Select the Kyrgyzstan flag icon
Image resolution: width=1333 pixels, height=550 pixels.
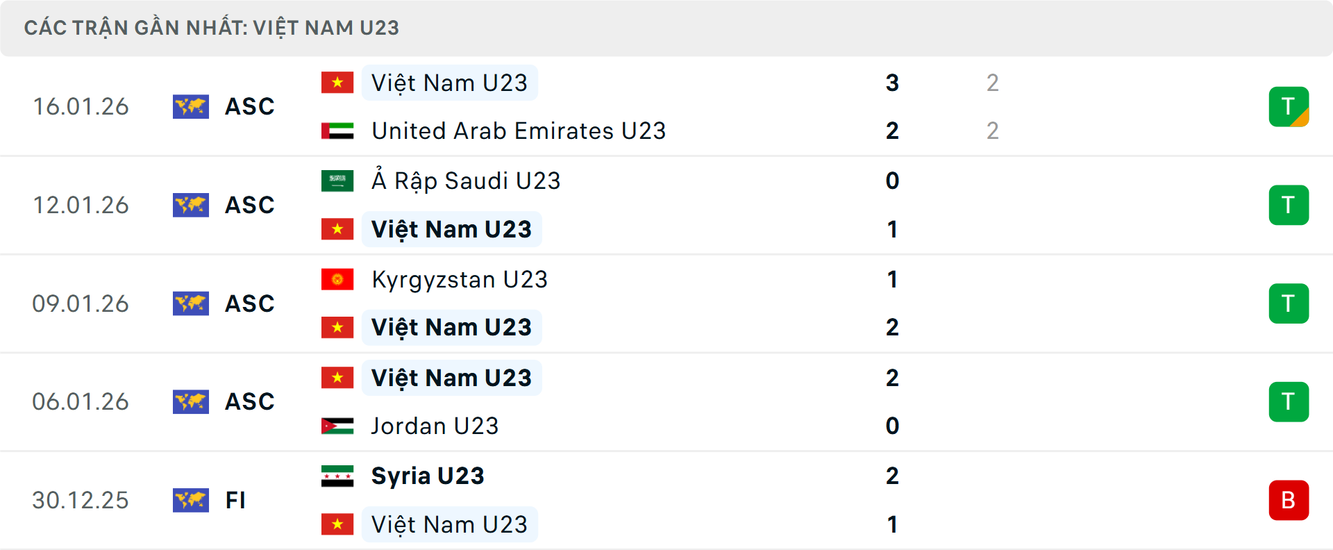(337, 279)
